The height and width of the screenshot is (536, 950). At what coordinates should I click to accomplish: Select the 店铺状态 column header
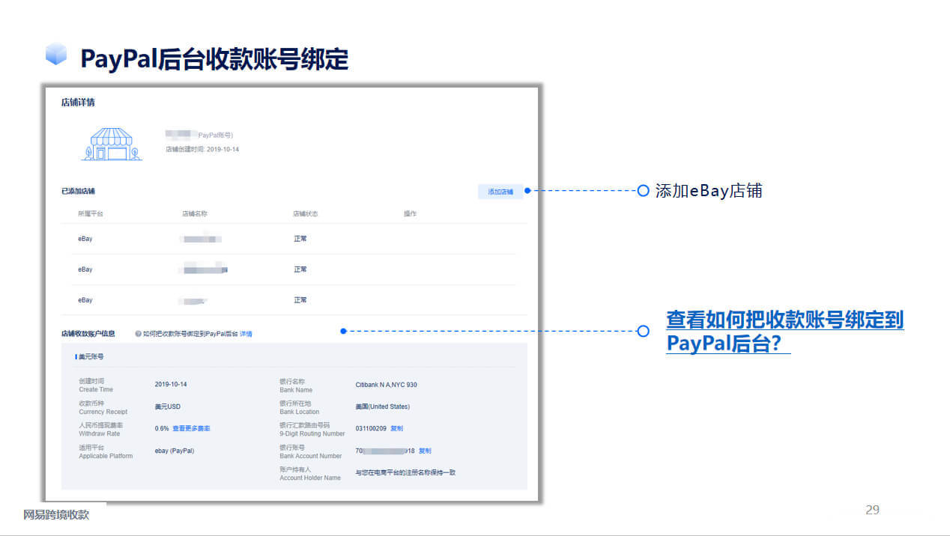306,214
